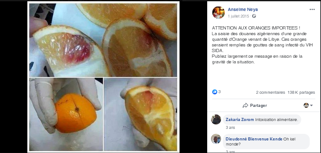Expand the comment-as profile dropdown arrow
321x153 pixels.
pos(311,105)
